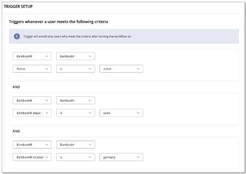Screen dimensions: 246x174
Task: Click the 'Trigger will enroll only users' info text
Action: pyautogui.click(x=77, y=37)
